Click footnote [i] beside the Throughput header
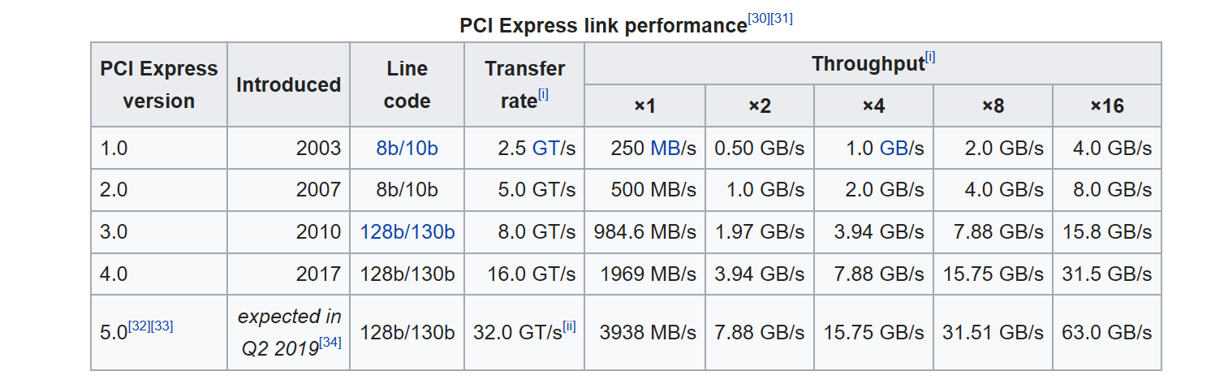Screen dimensions: 1211x384 (930, 58)
